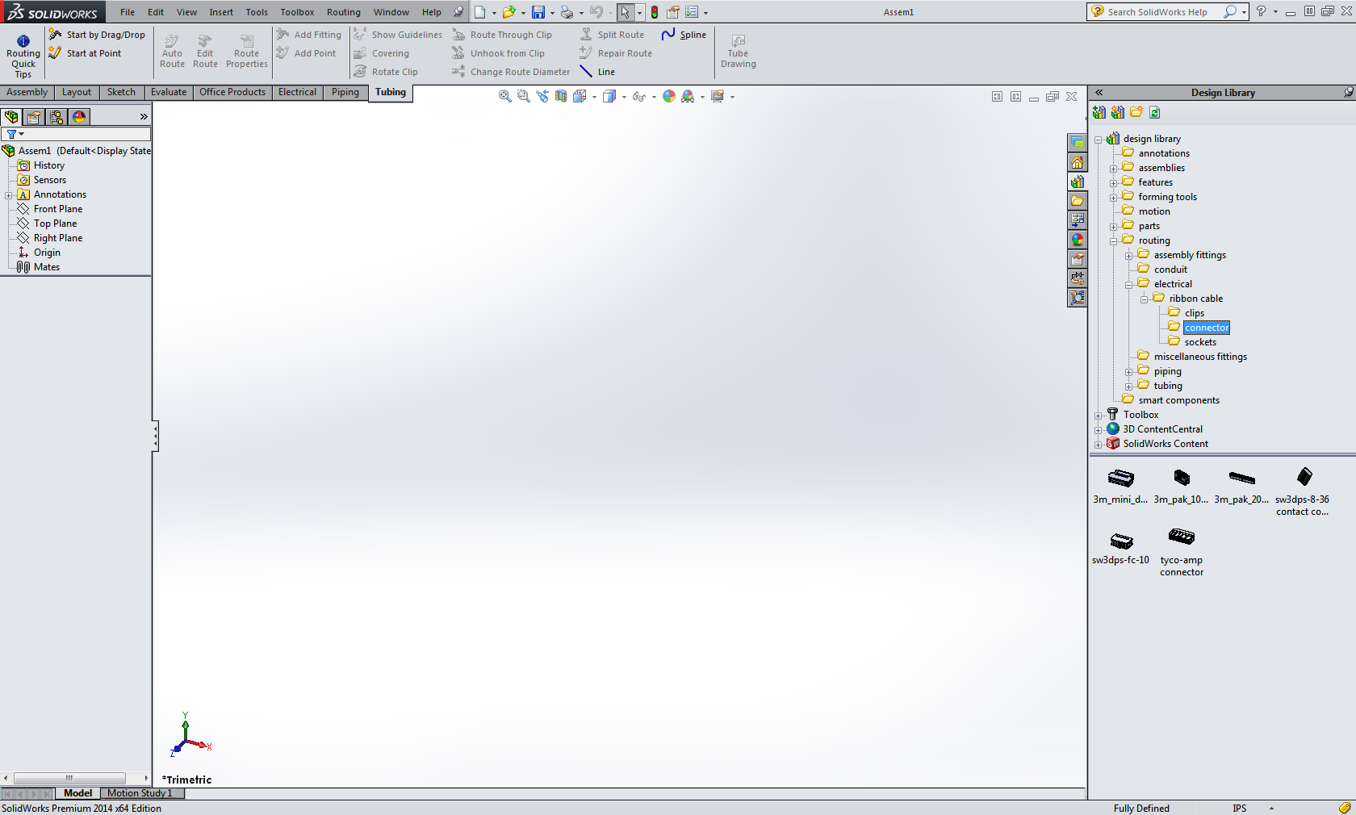This screenshot has height=815, width=1356.
Task: Switch to FeatureManager design tree tab
Action: [11, 117]
